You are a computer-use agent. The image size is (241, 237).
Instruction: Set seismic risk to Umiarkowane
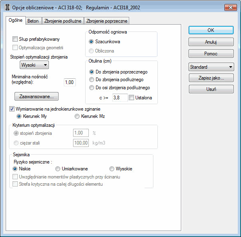[x=58, y=169]
